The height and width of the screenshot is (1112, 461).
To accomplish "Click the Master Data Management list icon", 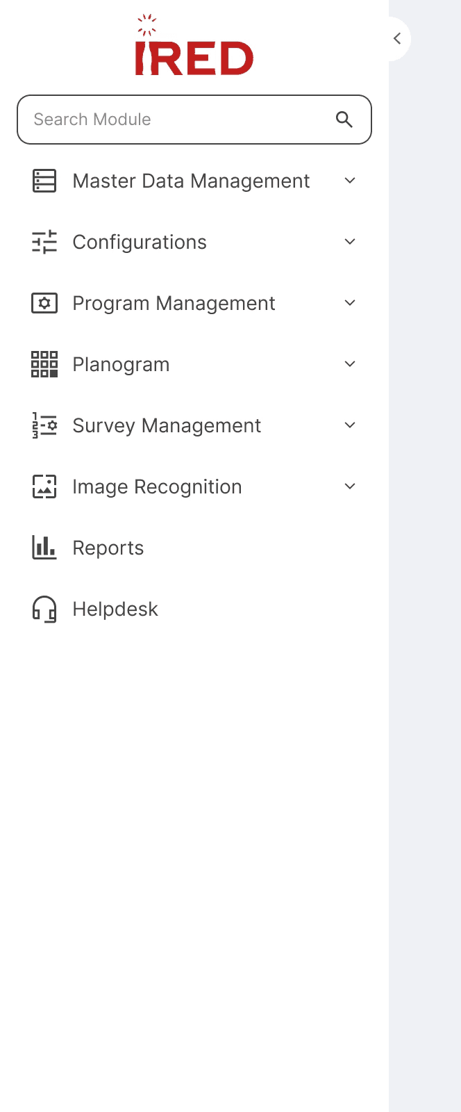I will click(x=44, y=181).
